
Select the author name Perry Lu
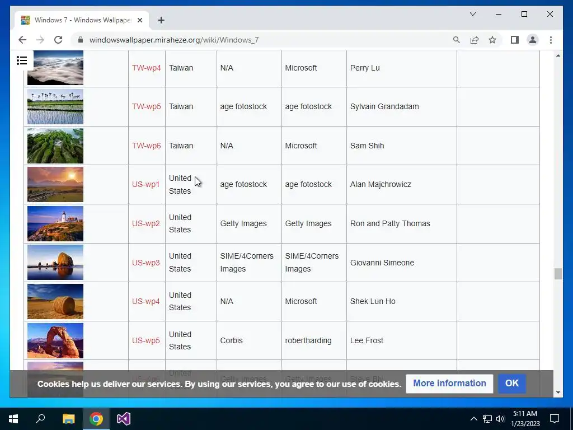pos(365,68)
